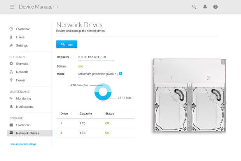Image resolution: width=241 pixels, height=161 pixels.
Task: Click the light blue protection donut segment
Action: point(103,86)
